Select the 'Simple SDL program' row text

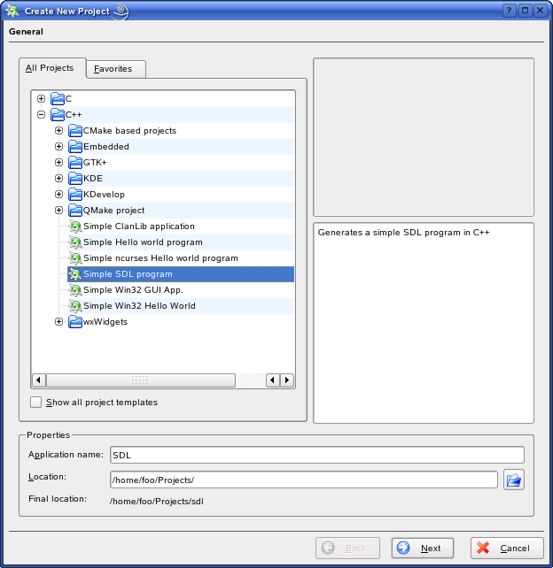tap(128, 274)
